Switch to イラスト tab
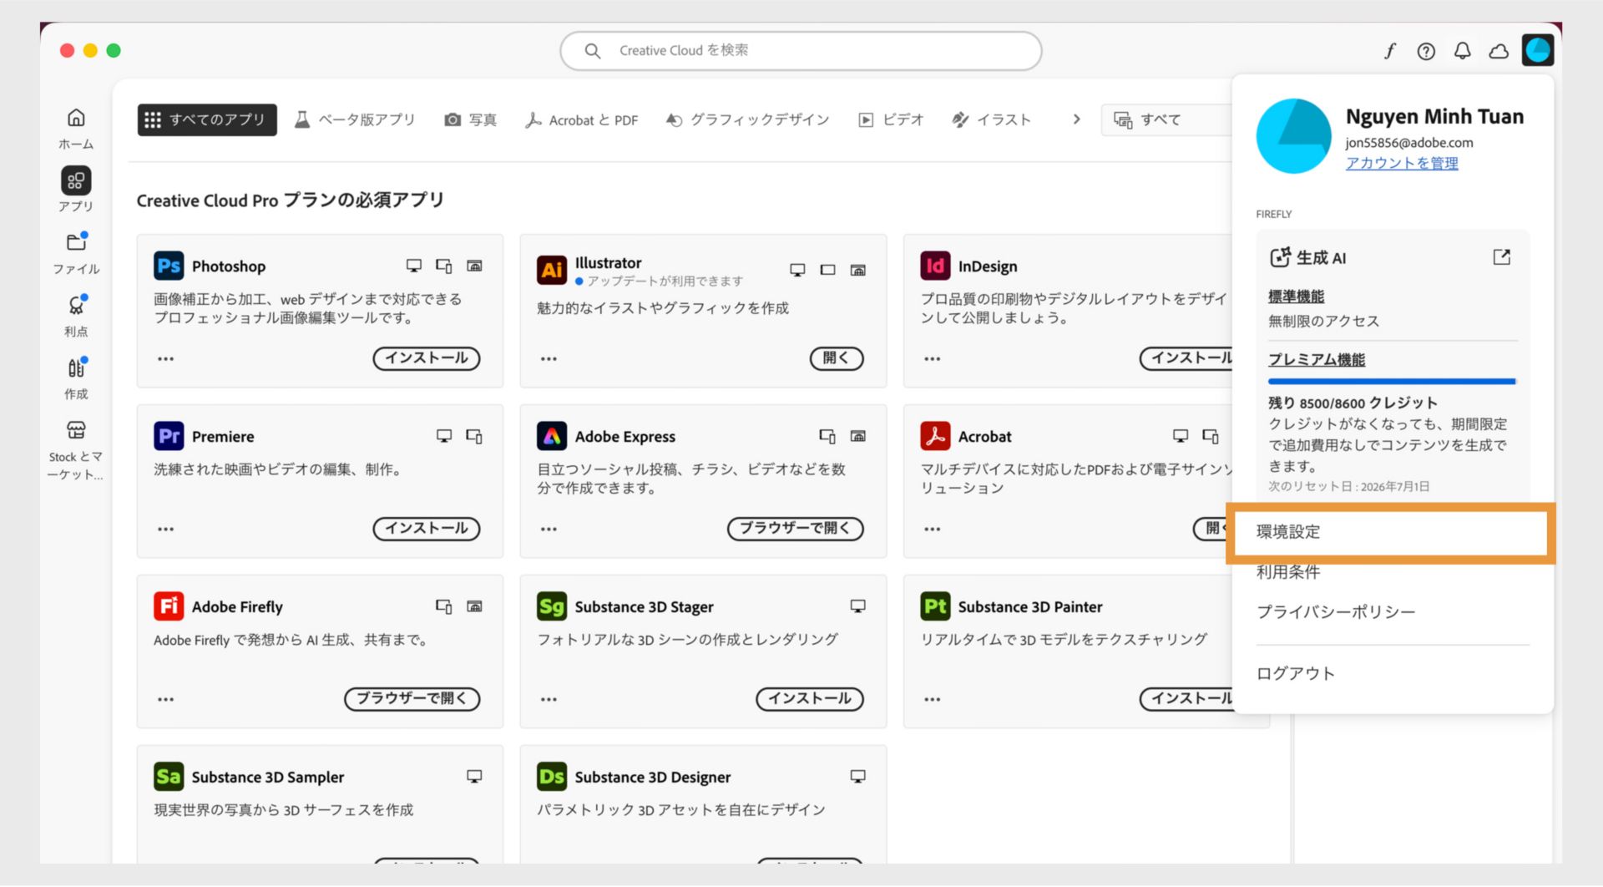The image size is (1603, 887). [992, 119]
